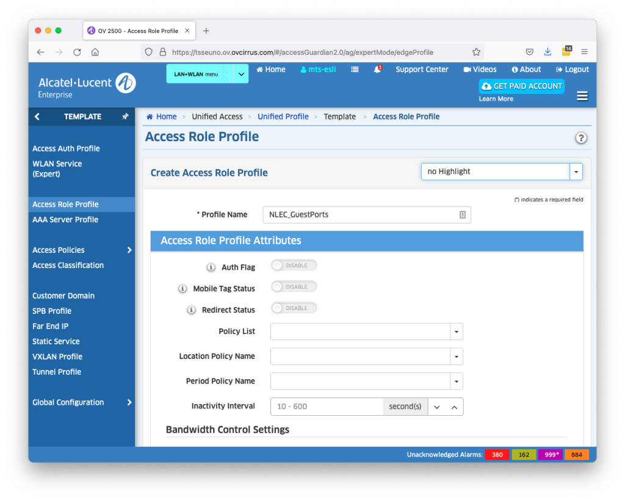Click the Unified Profile breadcrumb link
This screenshot has width=625, height=500.
pyautogui.click(x=283, y=117)
